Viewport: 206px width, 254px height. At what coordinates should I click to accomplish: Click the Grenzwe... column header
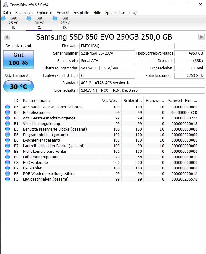(x=155, y=101)
